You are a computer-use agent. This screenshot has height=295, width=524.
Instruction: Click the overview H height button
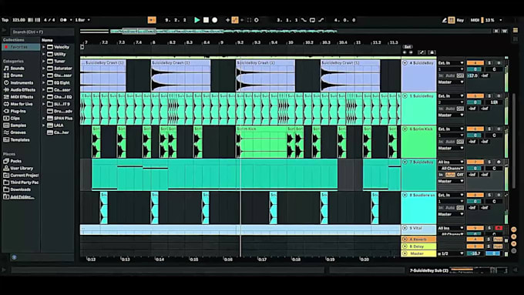[496, 31]
